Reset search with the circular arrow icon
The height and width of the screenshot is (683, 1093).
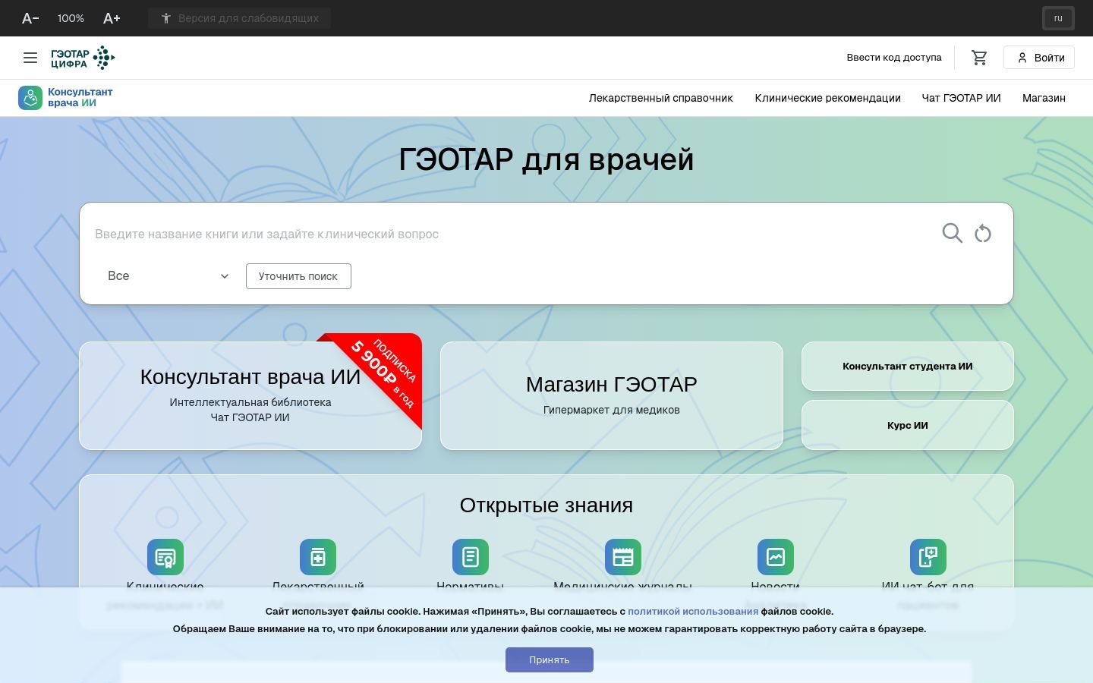click(983, 234)
